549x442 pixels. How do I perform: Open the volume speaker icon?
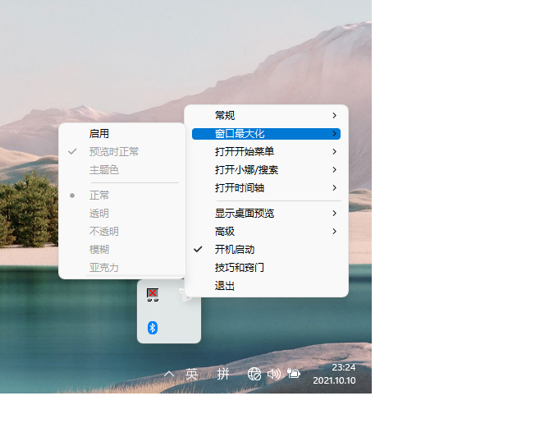point(274,374)
